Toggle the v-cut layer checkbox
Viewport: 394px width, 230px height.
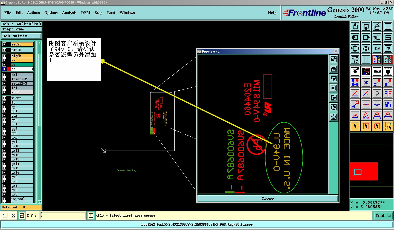(x=4, y=98)
